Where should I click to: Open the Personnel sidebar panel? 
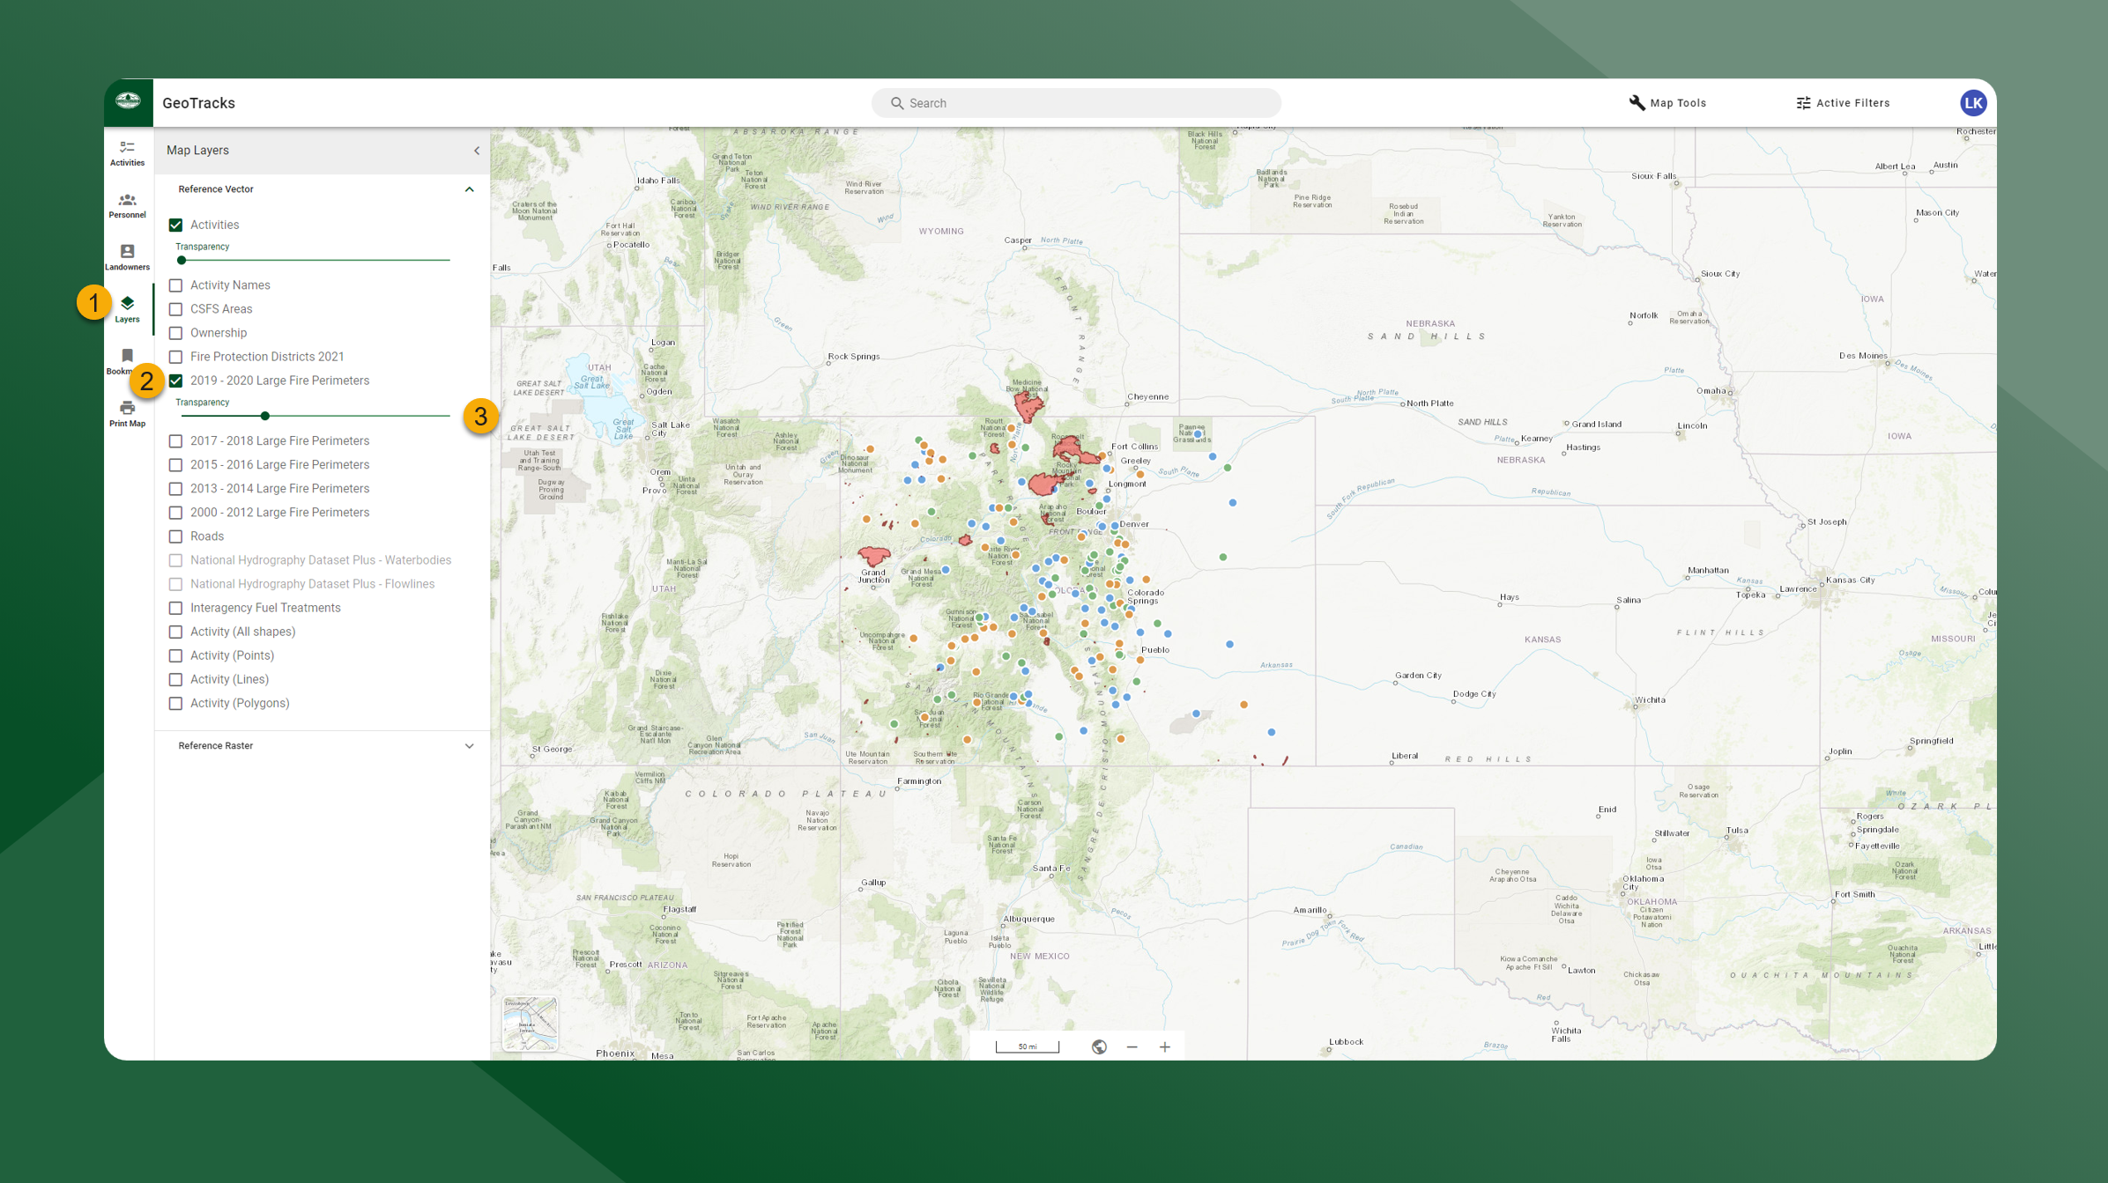pyautogui.click(x=127, y=205)
